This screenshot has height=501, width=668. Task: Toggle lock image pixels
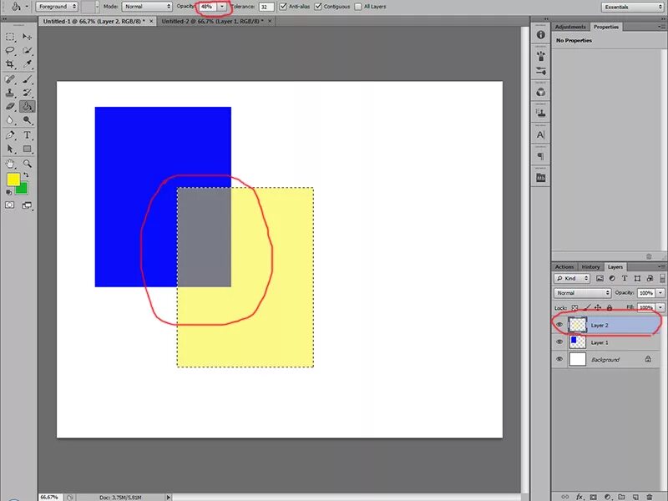pyautogui.click(x=587, y=307)
